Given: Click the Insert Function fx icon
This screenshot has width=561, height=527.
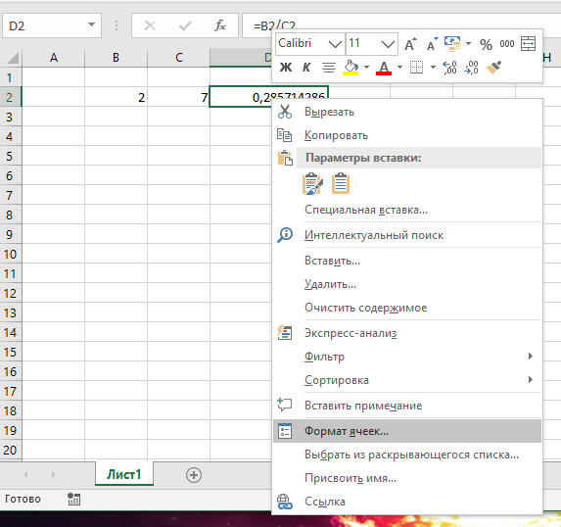Looking at the screenshot, I should click(x=220, y=25).
